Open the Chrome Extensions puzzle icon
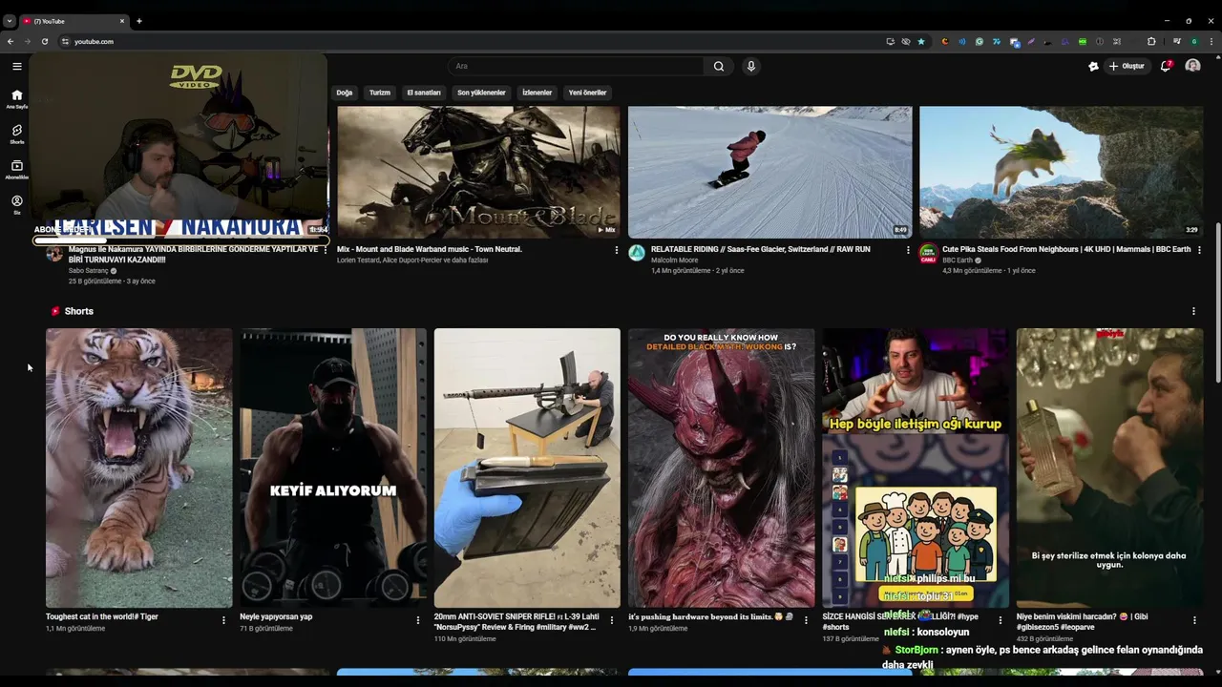The image size is (1222, 687). [x=1151, y=41]
